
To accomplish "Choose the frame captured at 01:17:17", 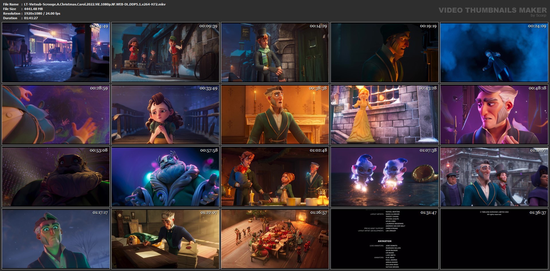I will click(x=56, y=239).
